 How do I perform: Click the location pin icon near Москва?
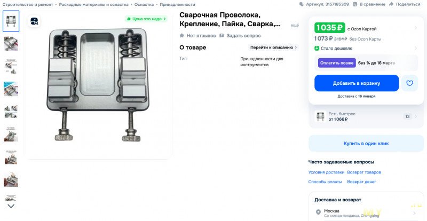pyautogui.click(x=318, y=212)
